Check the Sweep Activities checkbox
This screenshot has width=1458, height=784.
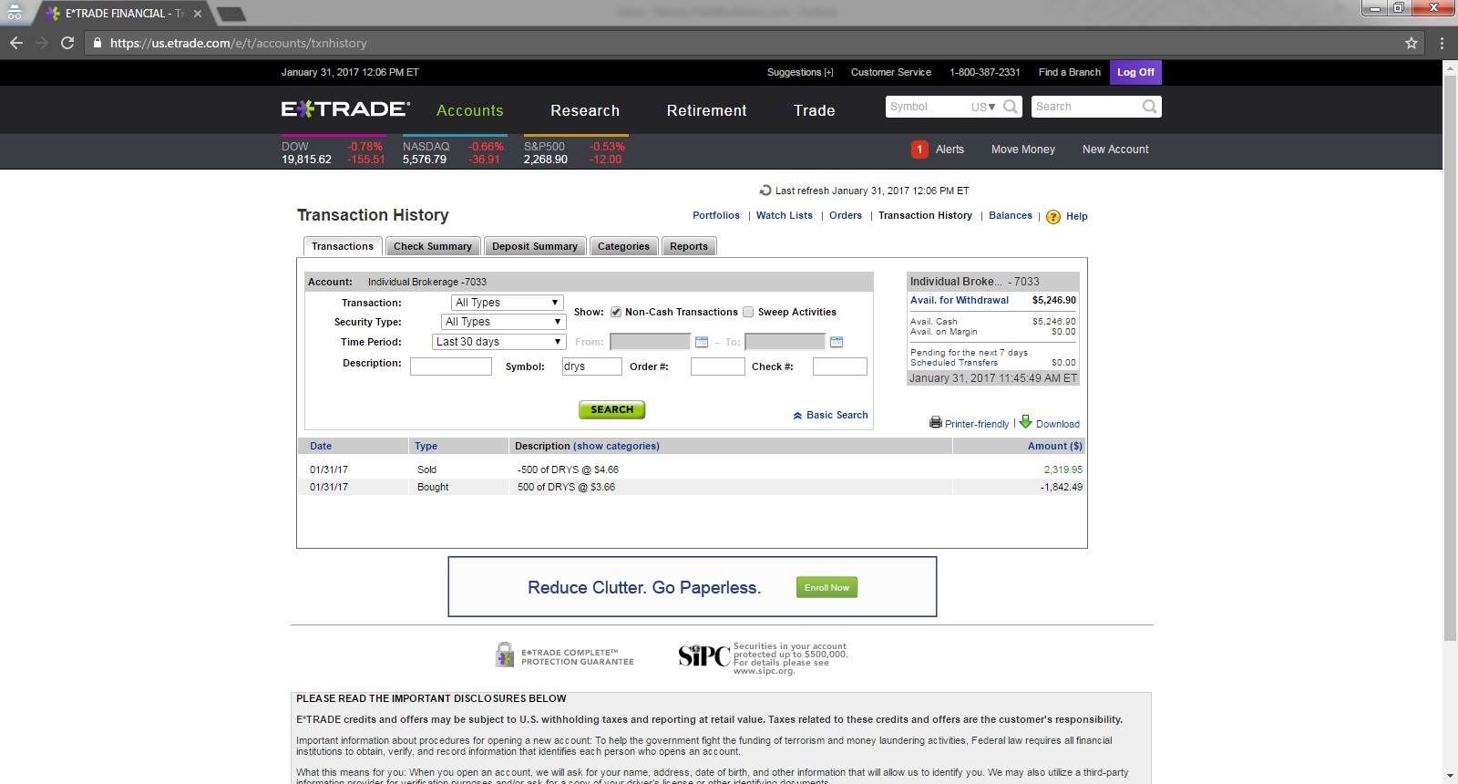pyautogui.click(x=748, y=312)
